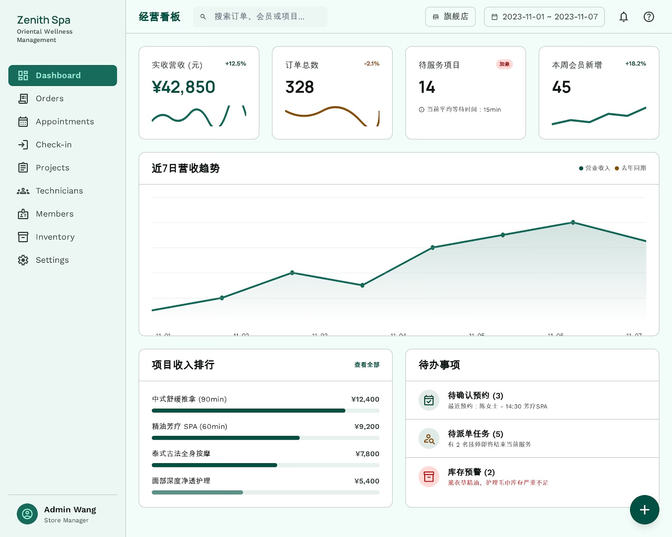Click the 中式舒缓推拿 revenue progress bar
This screenshot has width=672, height=537.
tap(265, 411)
